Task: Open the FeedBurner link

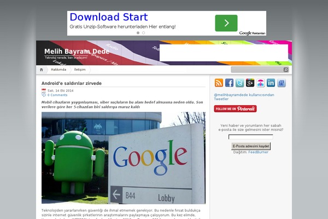Action: (x=259, y=152)
